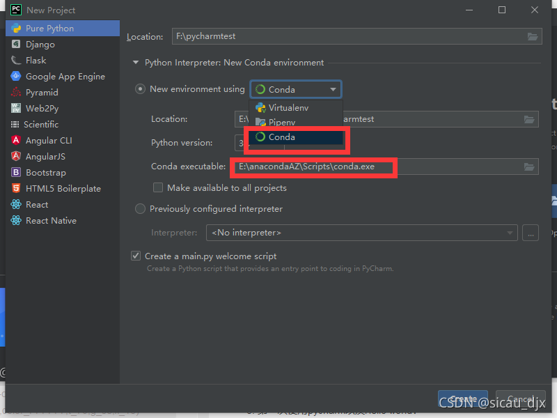This screenshot has width=557, height=418.
Task: Minimize the New Project window
Action: [x=469, y=10]
